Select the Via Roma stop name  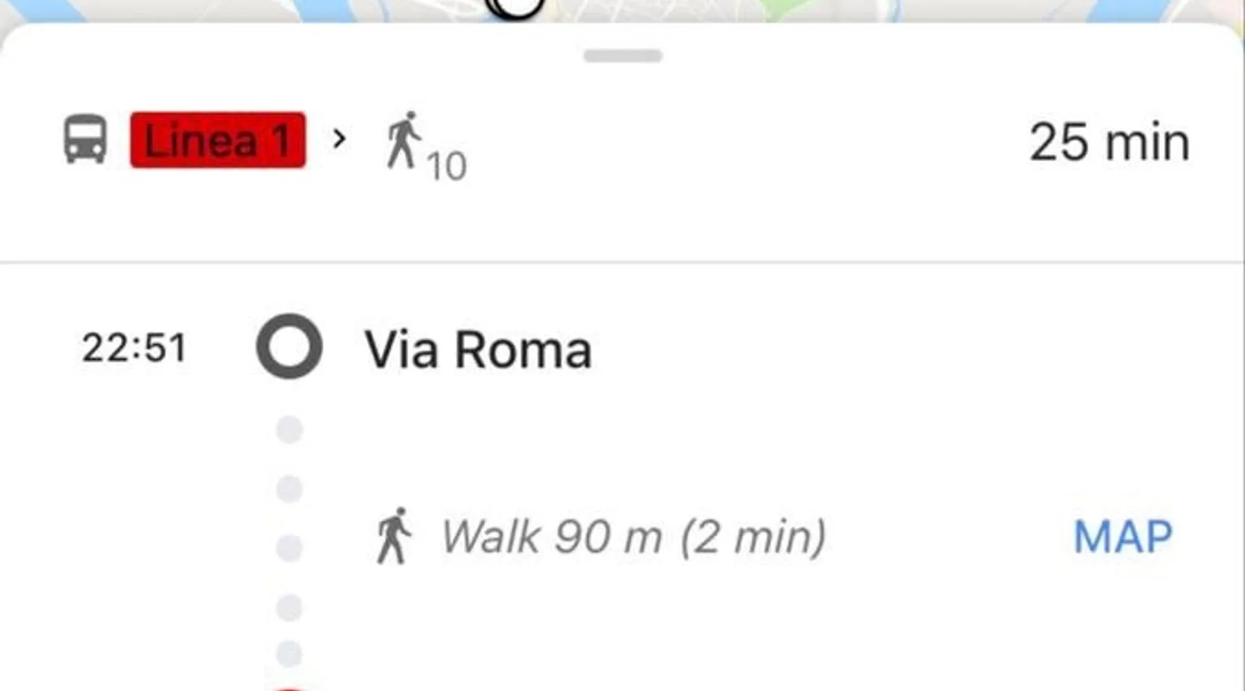click(x=478, y=349)
